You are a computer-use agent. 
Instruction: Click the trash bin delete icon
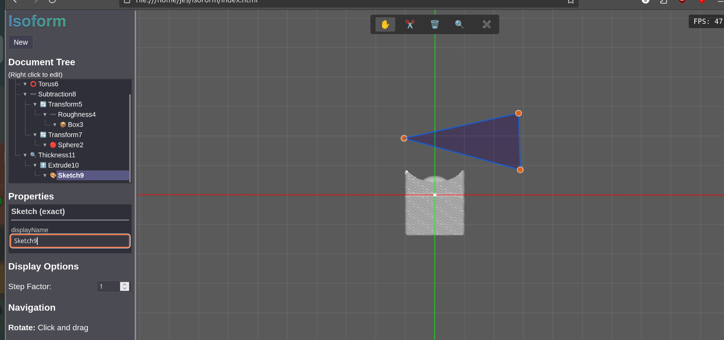[434, 25]
